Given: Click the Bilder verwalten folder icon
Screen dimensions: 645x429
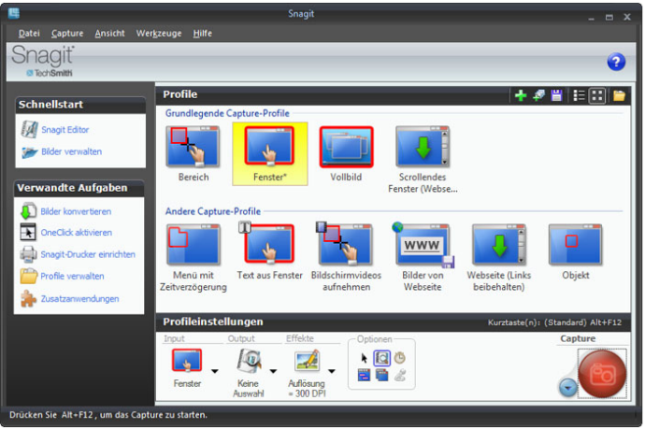Looking at the screenshot, I should [x=29, y=152].
